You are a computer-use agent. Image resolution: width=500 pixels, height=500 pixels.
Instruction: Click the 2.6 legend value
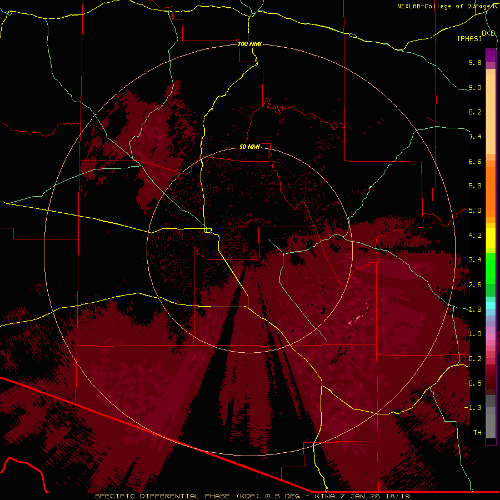475,285
